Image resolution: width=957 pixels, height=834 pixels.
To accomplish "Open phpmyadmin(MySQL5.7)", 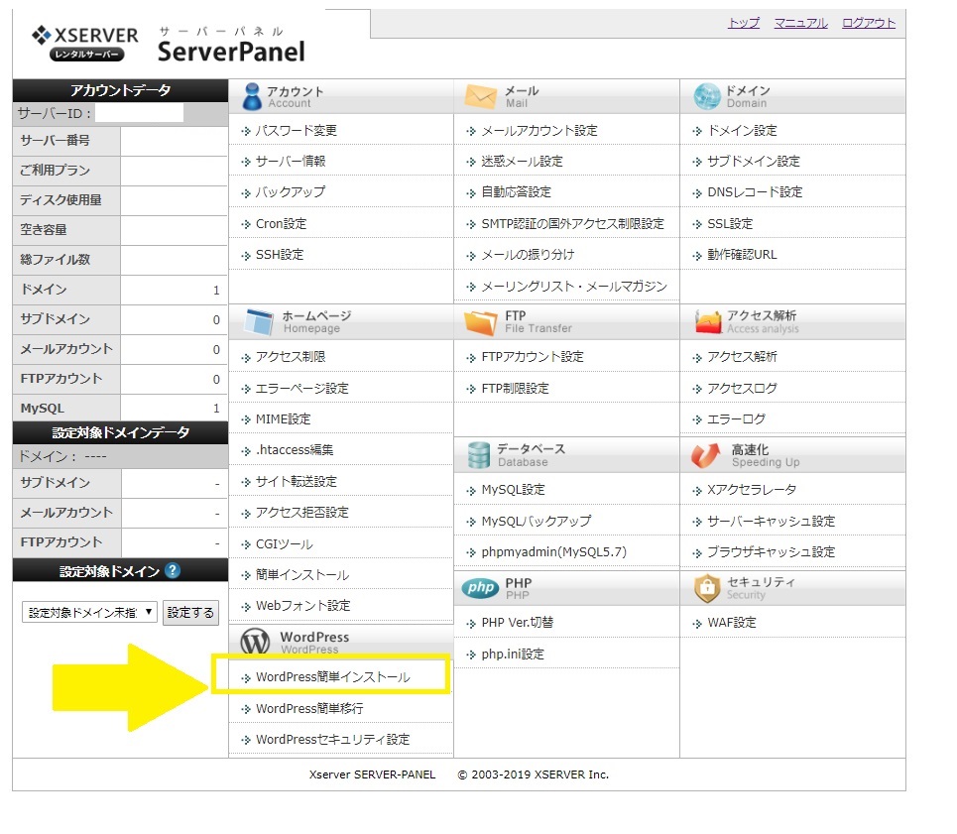I will [x=554, y=552].
